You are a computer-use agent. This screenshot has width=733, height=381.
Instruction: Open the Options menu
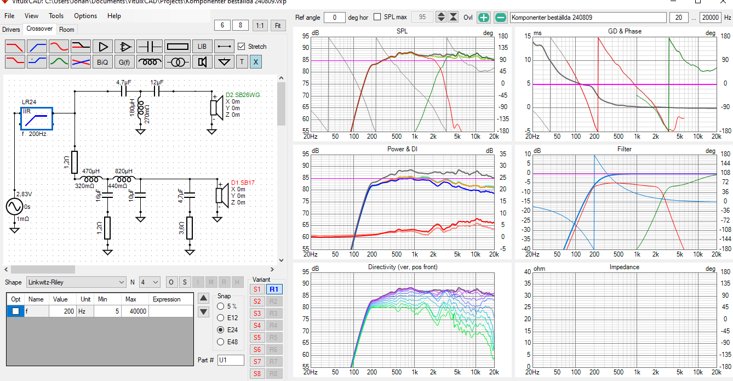coord(85,16)
